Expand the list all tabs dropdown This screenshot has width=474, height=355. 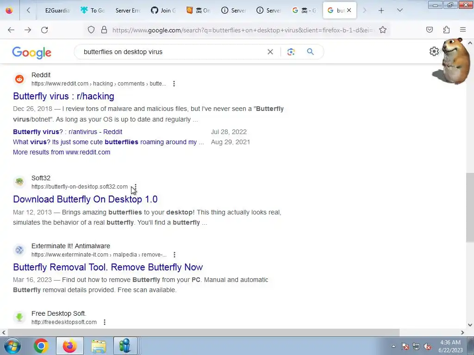(x=399, y=11)
